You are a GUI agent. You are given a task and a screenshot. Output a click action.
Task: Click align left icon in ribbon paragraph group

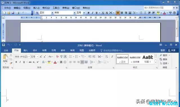pyautogui.click(x=71, y=62)
